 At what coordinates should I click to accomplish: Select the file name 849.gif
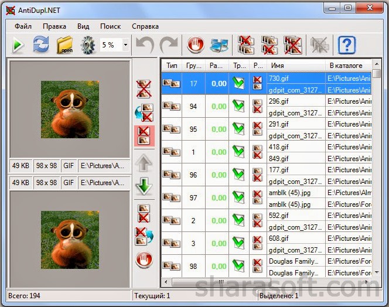point(279,159)
